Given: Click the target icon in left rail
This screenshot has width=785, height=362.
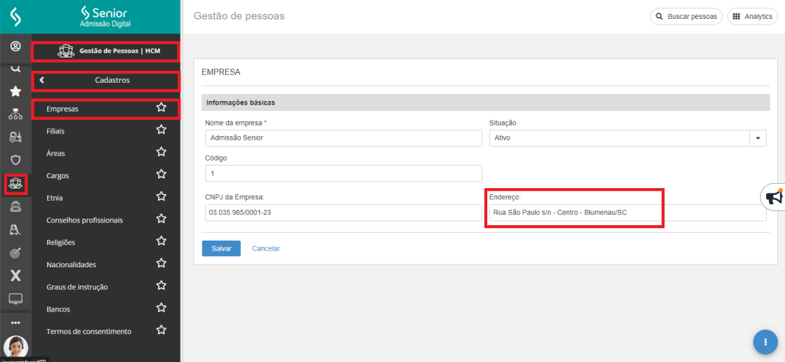Looking at the screenshot, I should [15, 253].
